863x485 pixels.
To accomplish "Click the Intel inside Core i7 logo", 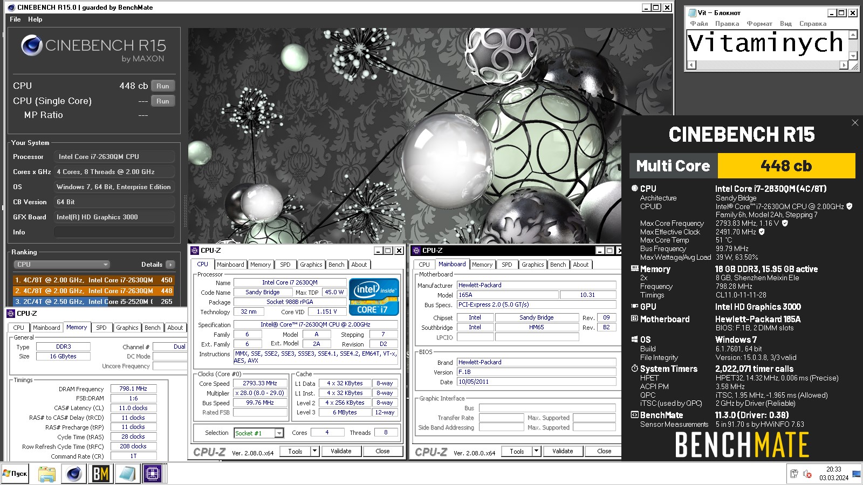I will 374,297.
